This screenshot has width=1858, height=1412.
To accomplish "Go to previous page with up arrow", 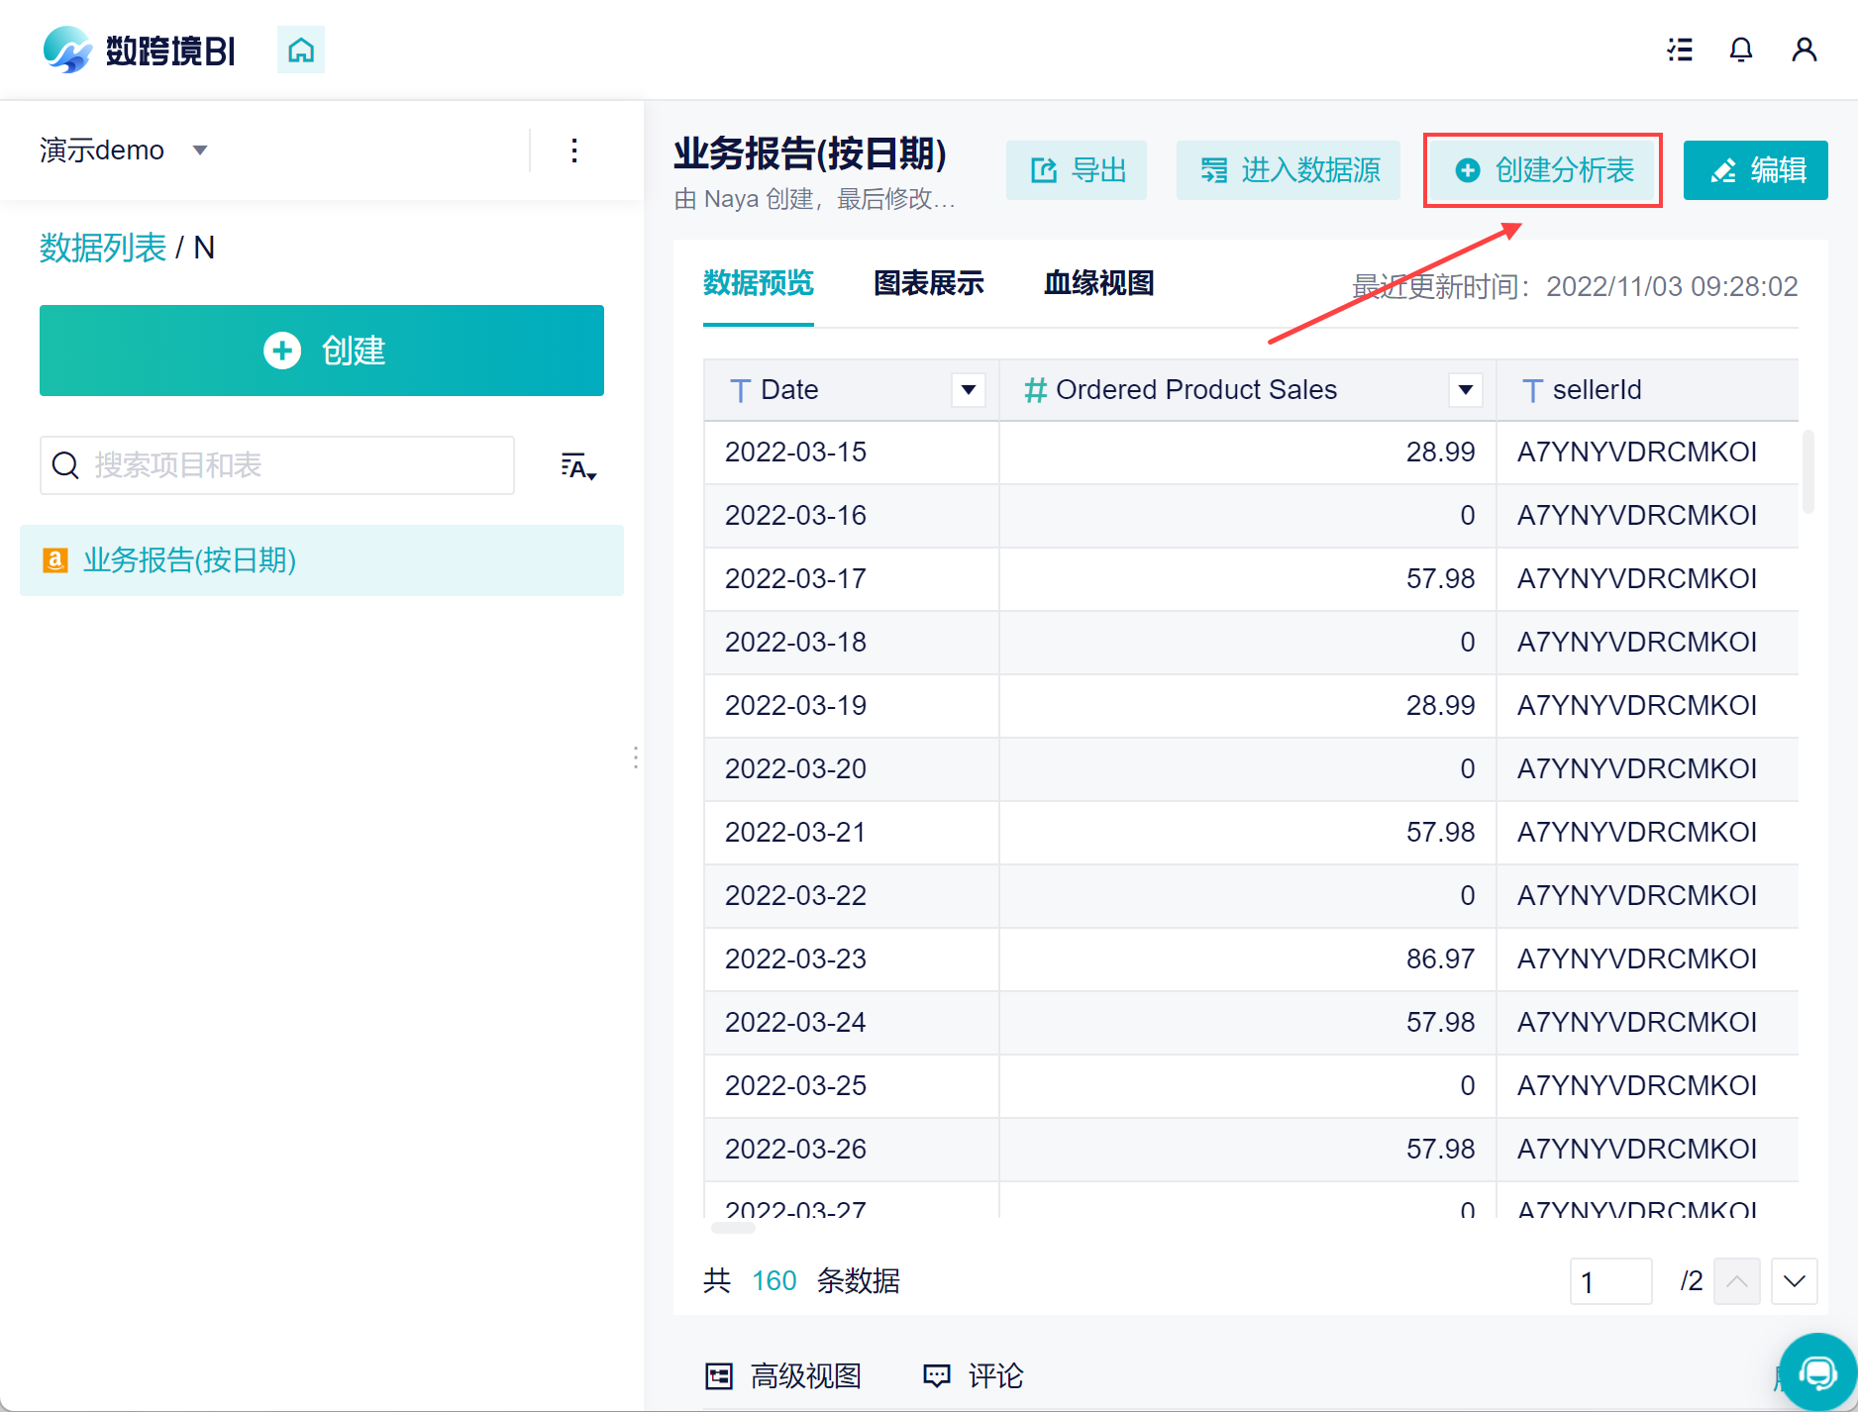I will point(1737,1281).
